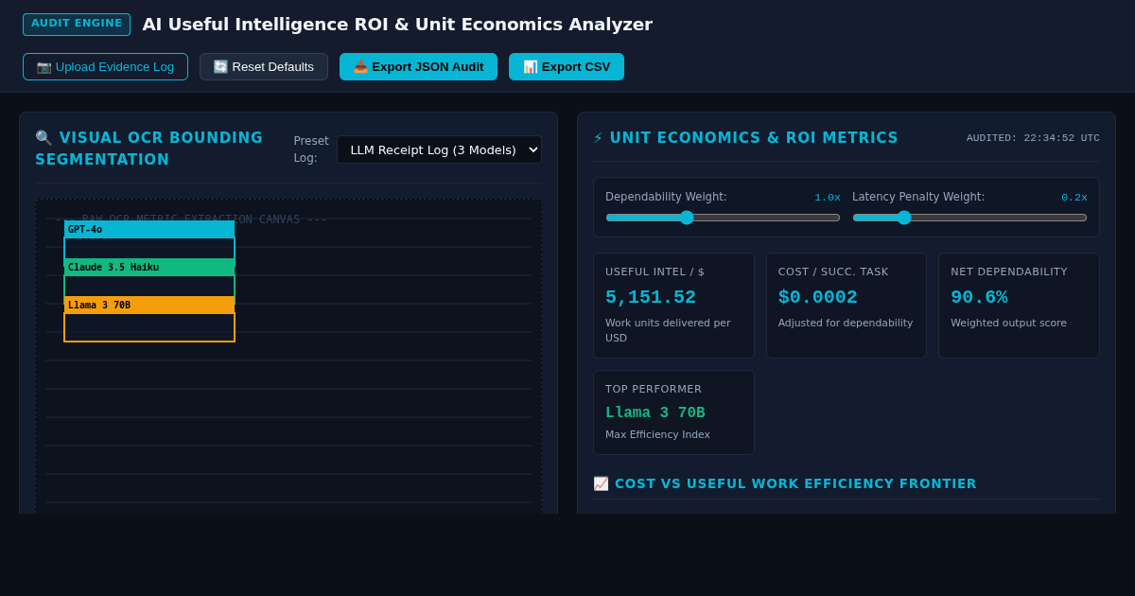Screen dimensions: 1135x596
Task: Click the Latency Penalty 0.2x value
Action: 1074,198
